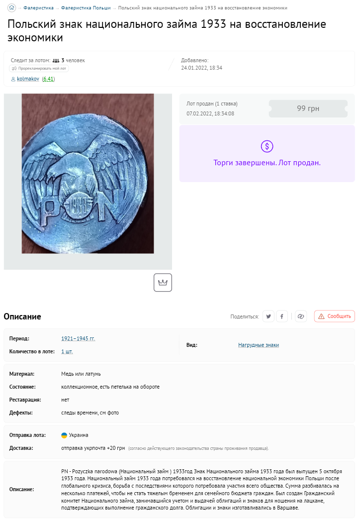Share the lot on Facebook
358x528 pixels.
tap(282, 316)
